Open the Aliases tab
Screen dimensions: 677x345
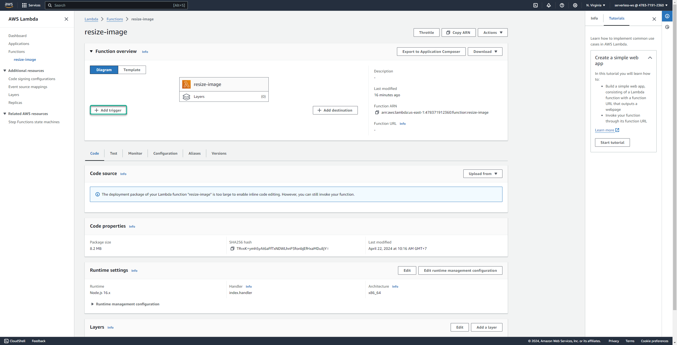click(x=194, y=153)
